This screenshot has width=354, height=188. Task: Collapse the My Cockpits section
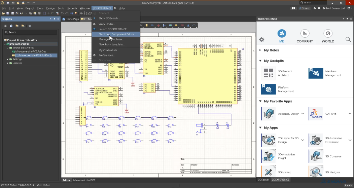[260, 61]
